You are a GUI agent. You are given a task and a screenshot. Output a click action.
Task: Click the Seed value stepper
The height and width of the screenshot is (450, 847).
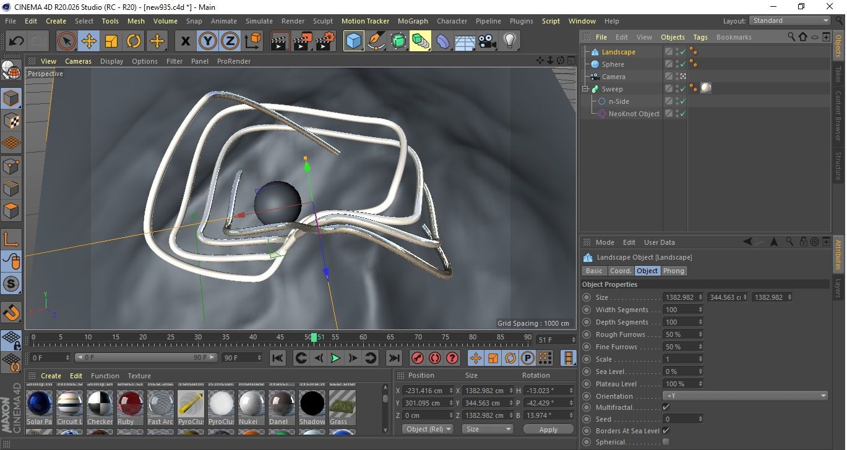coord(700,419)
